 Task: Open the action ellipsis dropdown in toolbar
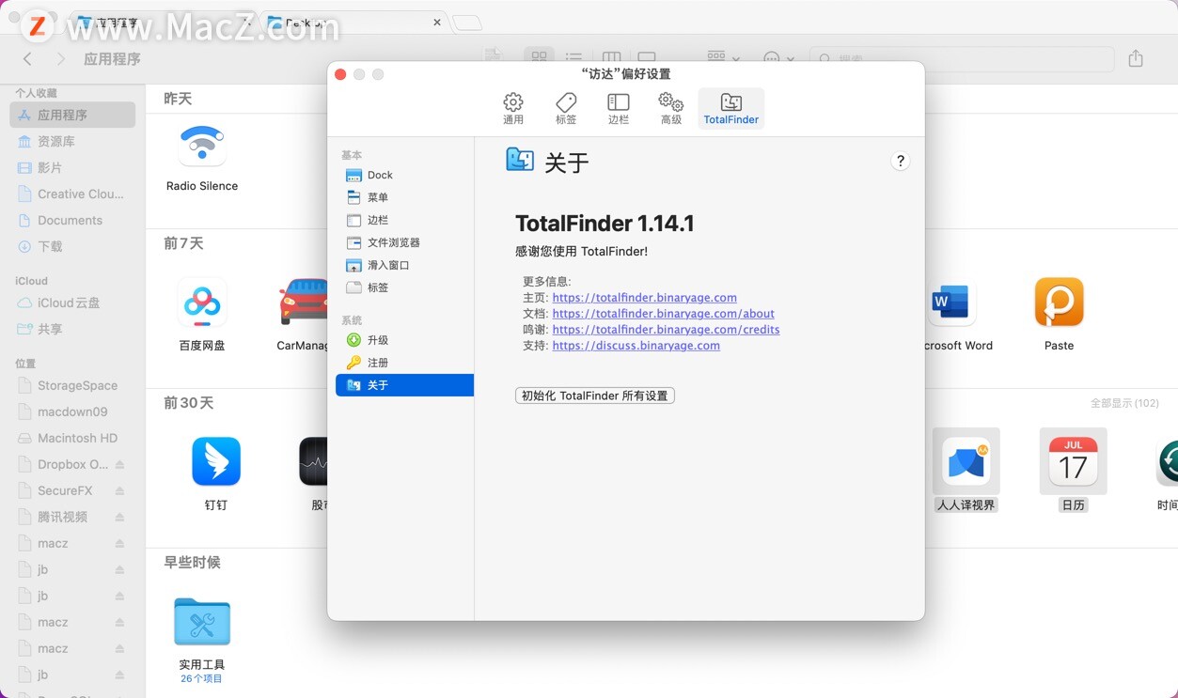point(778,58)
